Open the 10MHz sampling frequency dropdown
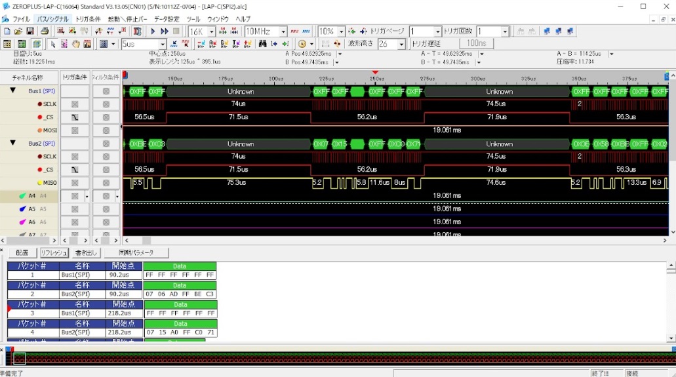Viewport: 676px width, 377px height. pyautogui.click(x=283, y=31)
